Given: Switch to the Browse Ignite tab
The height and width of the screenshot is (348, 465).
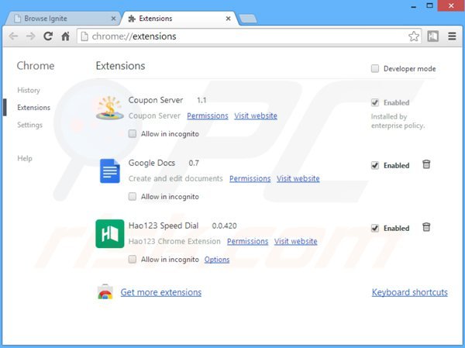Looking at the screenshot, I should tap(63, 19).
